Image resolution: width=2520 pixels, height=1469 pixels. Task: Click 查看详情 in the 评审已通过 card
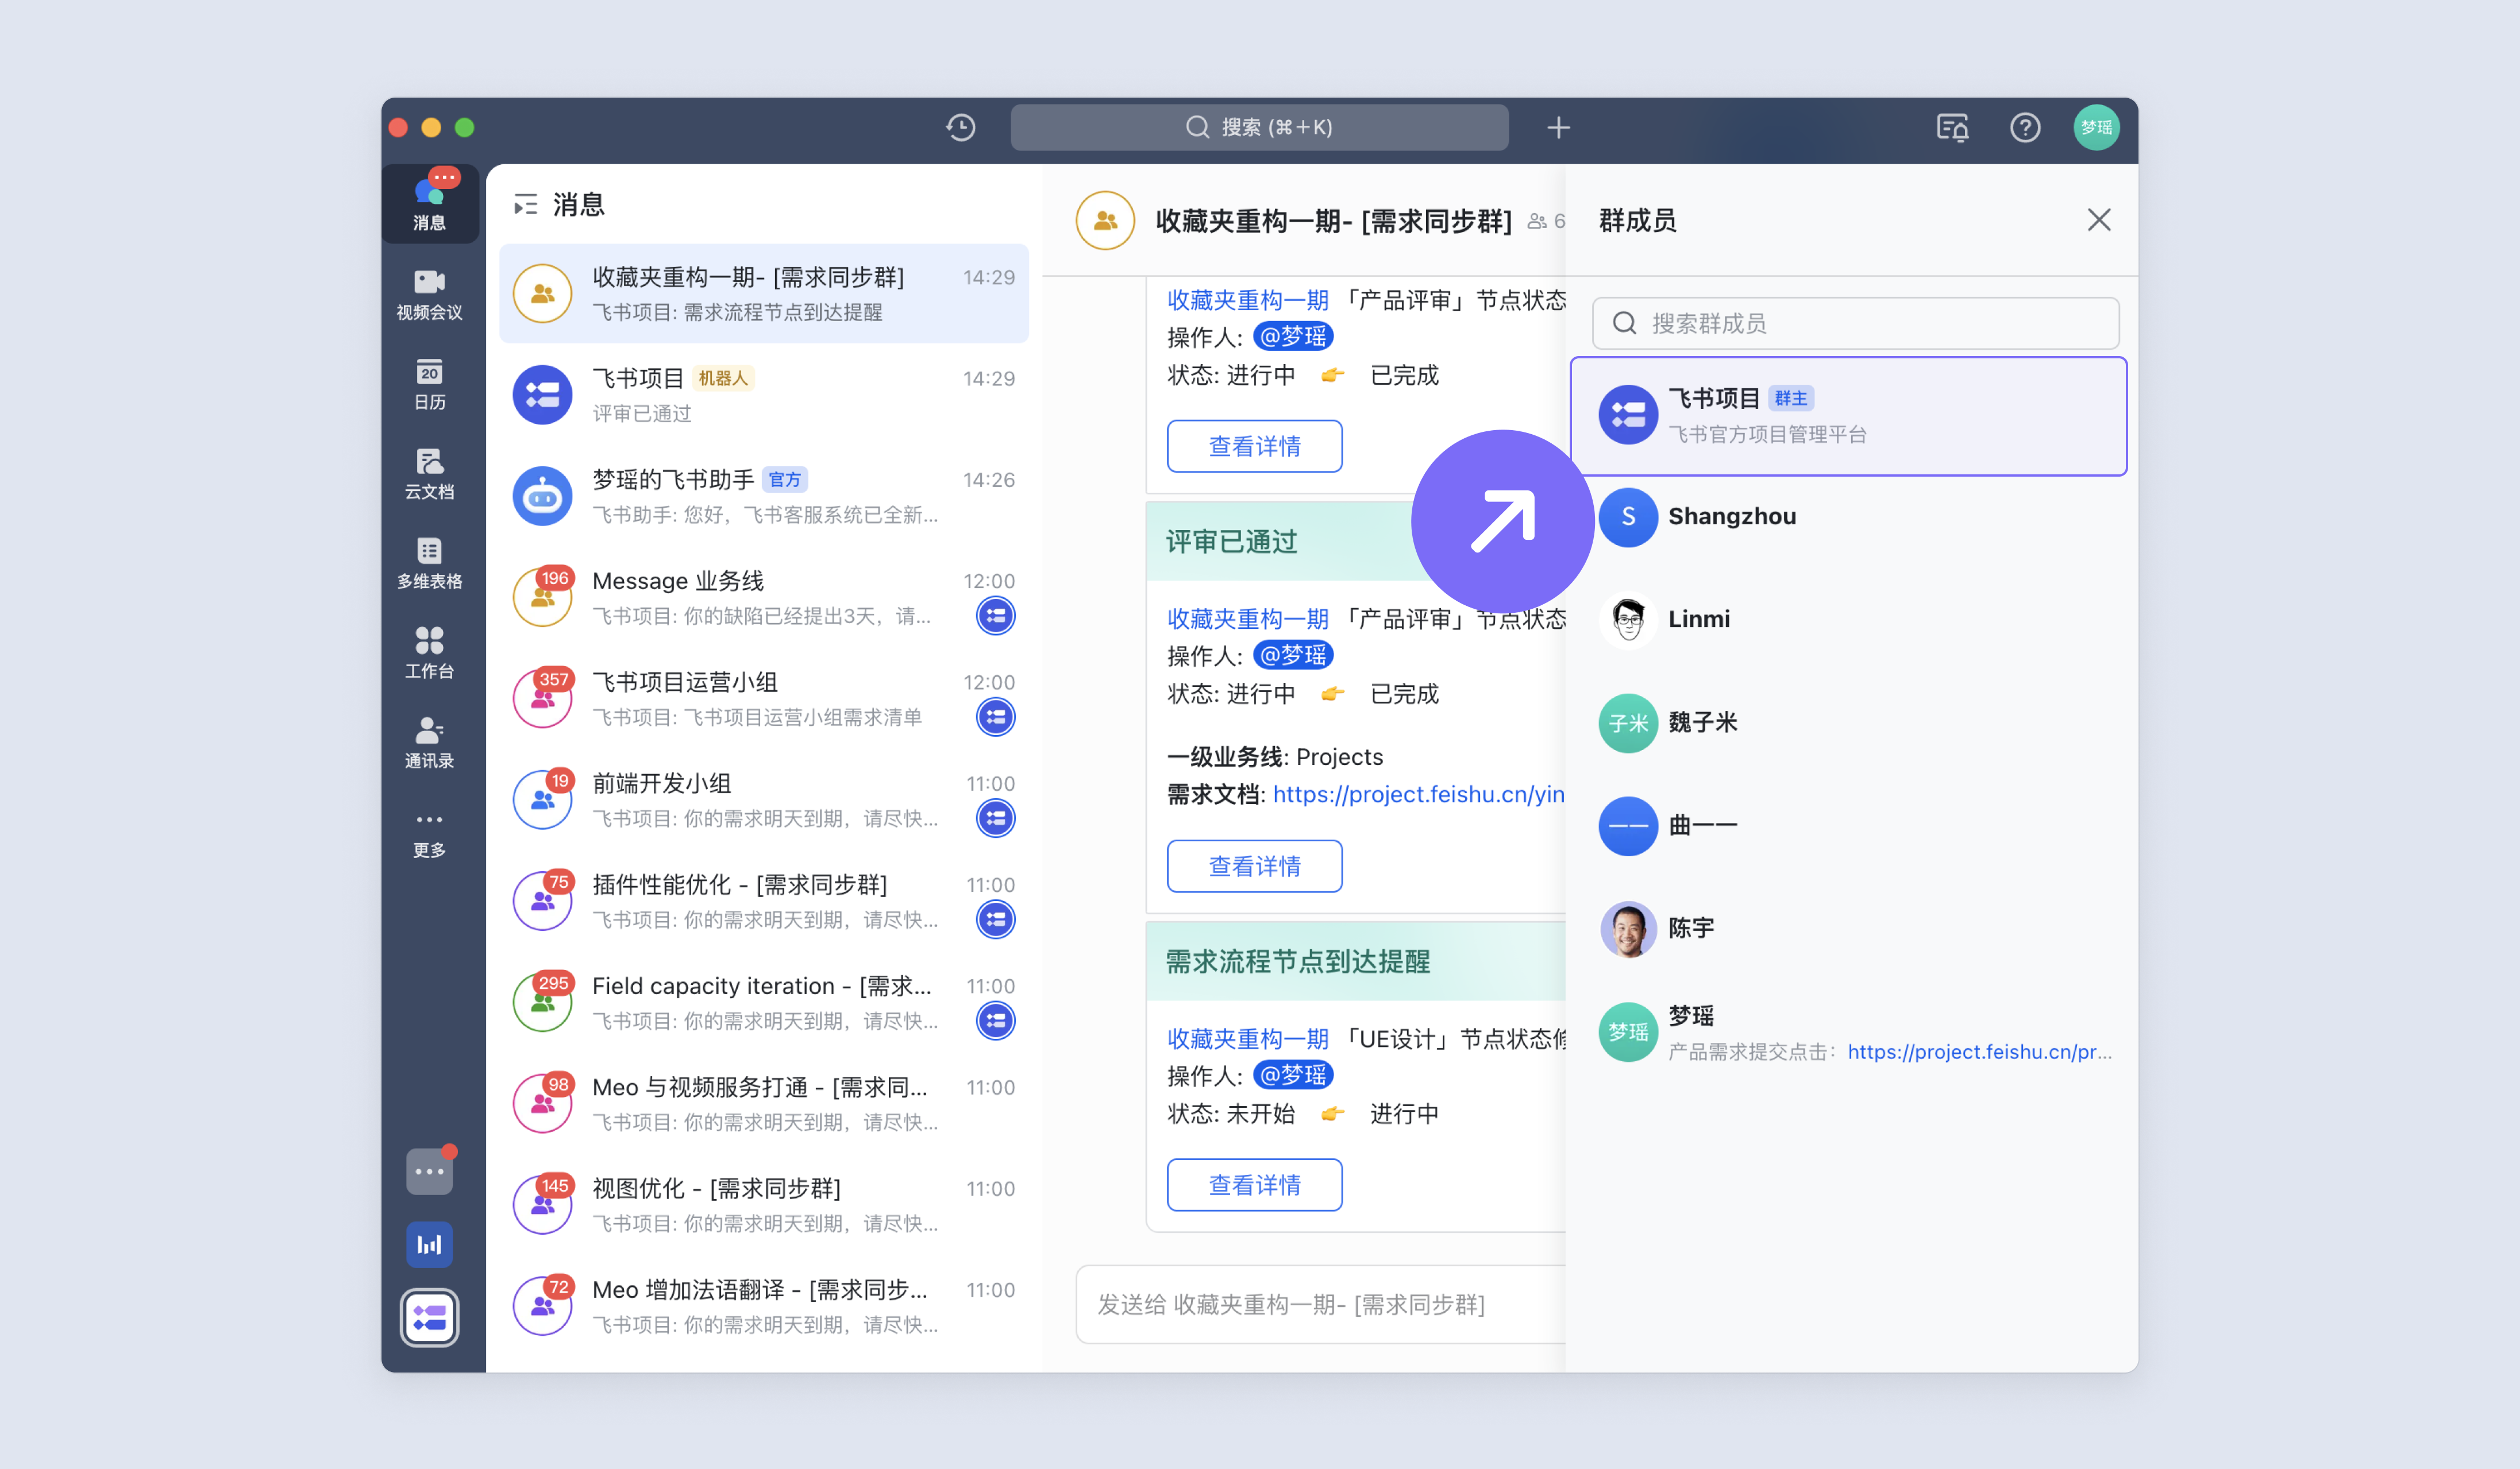pyautogui.click(x=1254, y=865)
